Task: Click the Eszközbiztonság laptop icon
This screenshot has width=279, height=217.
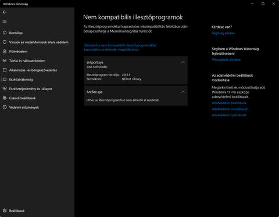Action: coord(5,79)
